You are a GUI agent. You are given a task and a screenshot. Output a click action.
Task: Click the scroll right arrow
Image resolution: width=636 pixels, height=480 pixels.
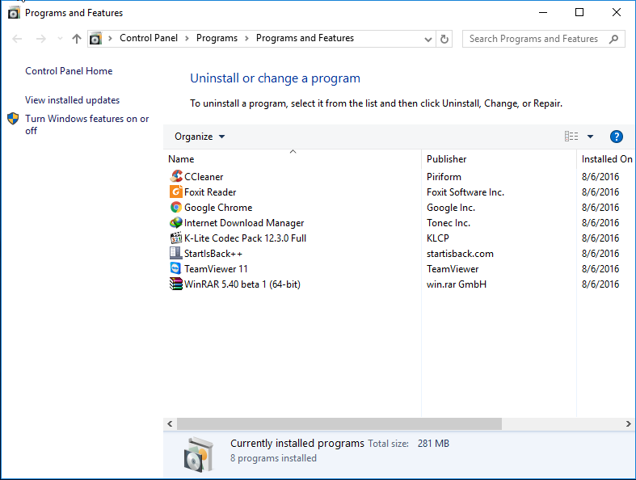tap(628, 424)
